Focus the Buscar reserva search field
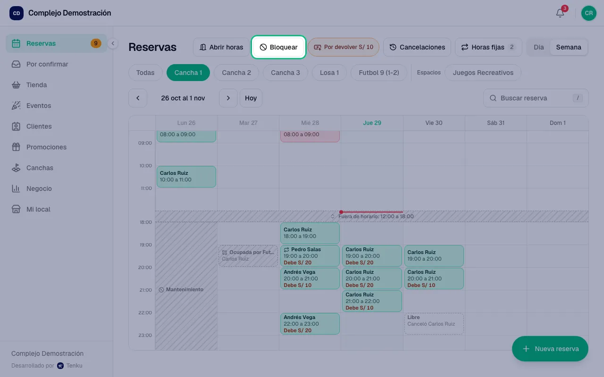Image resolution: width=604 pixels, height=377 pixels. point(536,98)
